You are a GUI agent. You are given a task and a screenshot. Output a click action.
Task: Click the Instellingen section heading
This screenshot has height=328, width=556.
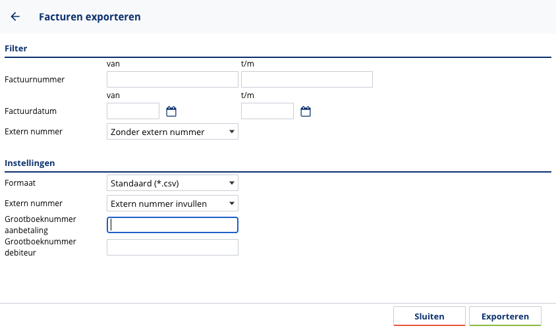click(x=30, y=163)
